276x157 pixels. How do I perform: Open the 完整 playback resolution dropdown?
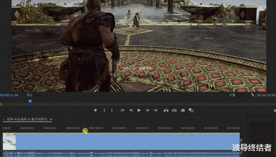tap(238, 95)
